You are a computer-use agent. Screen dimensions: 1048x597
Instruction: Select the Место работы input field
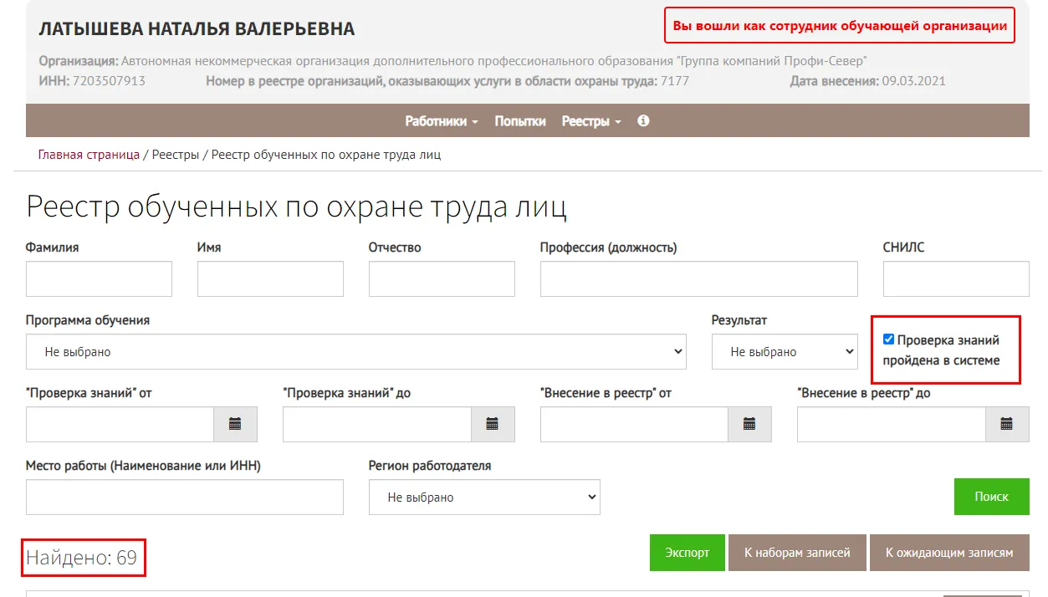point(184,497)
